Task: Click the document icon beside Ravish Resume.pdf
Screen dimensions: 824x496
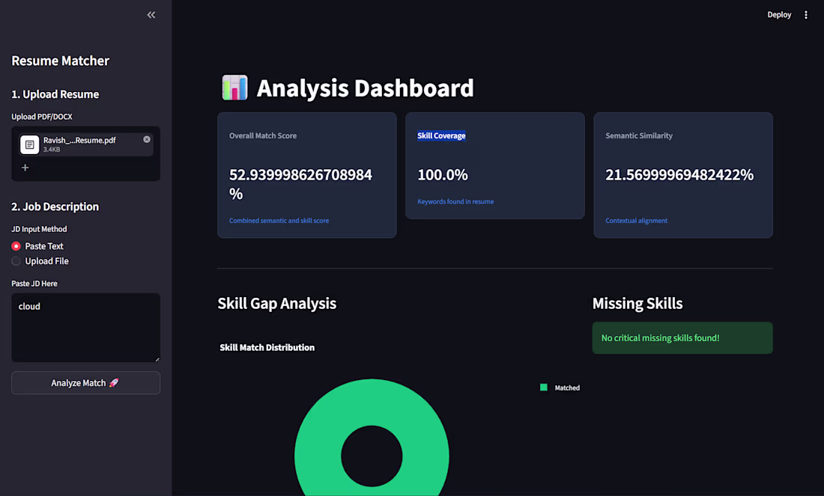Action: point(29,144)
